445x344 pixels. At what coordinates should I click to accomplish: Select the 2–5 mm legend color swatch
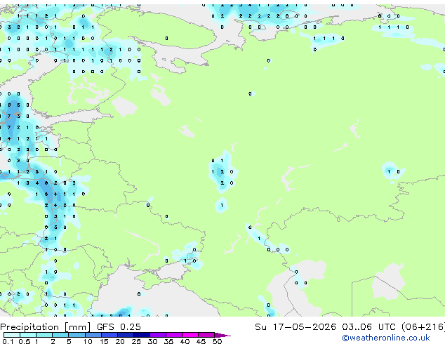tap(60, 335)
